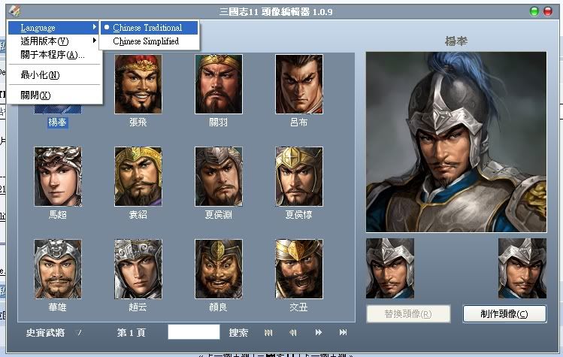Select the 趙云 portrait thumbnail
This screenshot has width=563, height=357.
(138, 269)
